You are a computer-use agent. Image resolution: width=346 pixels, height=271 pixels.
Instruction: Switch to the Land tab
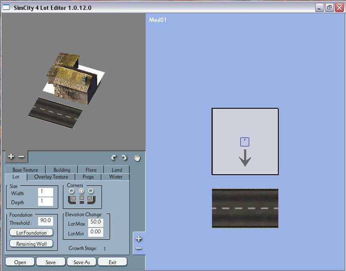point(117,170)
